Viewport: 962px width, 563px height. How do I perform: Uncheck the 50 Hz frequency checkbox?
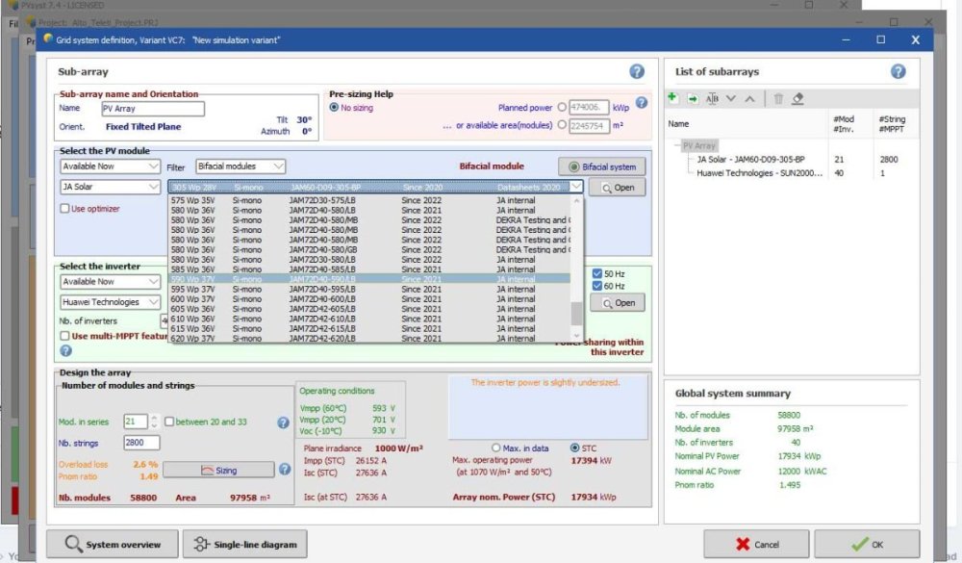pyautogui.click(x=597, y=273)
